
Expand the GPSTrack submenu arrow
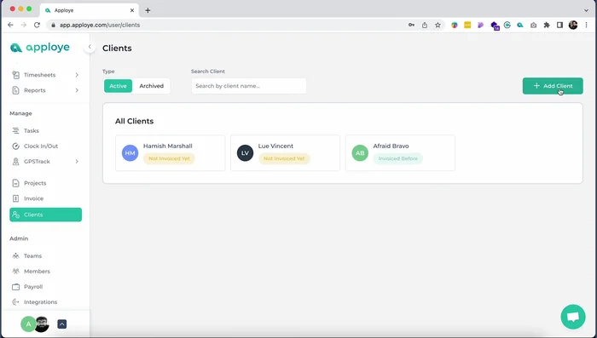coord(77,162)
